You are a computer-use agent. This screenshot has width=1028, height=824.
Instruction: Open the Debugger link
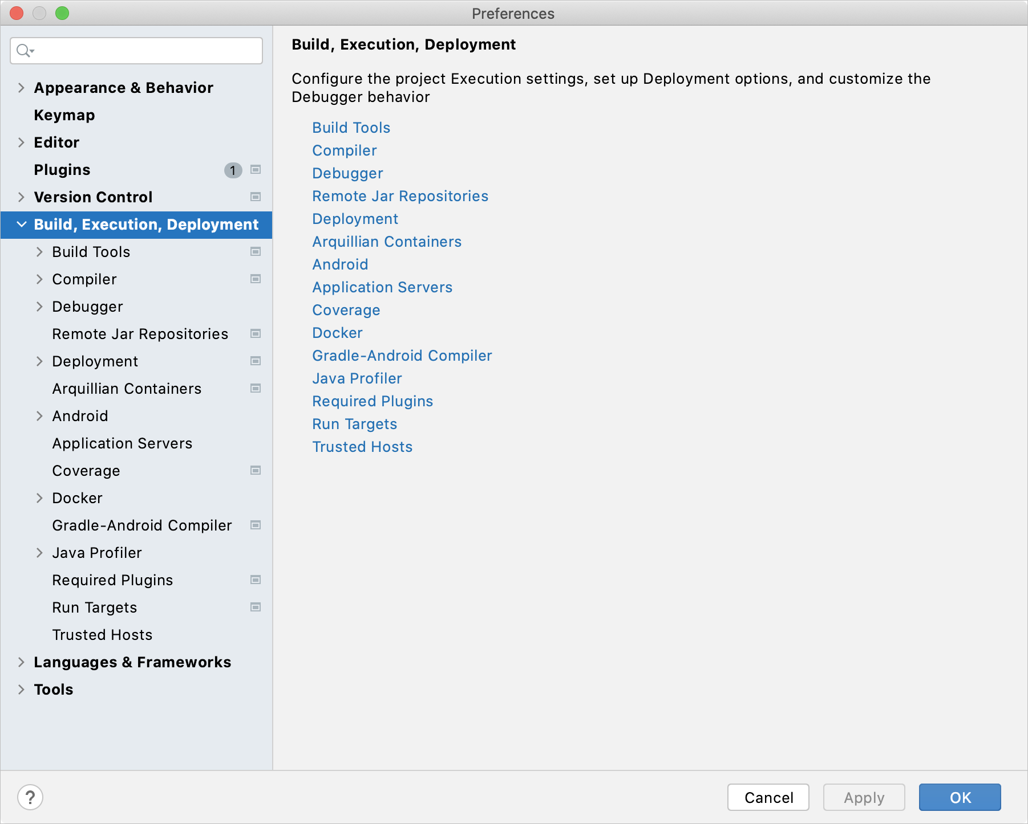coord(347,173)
